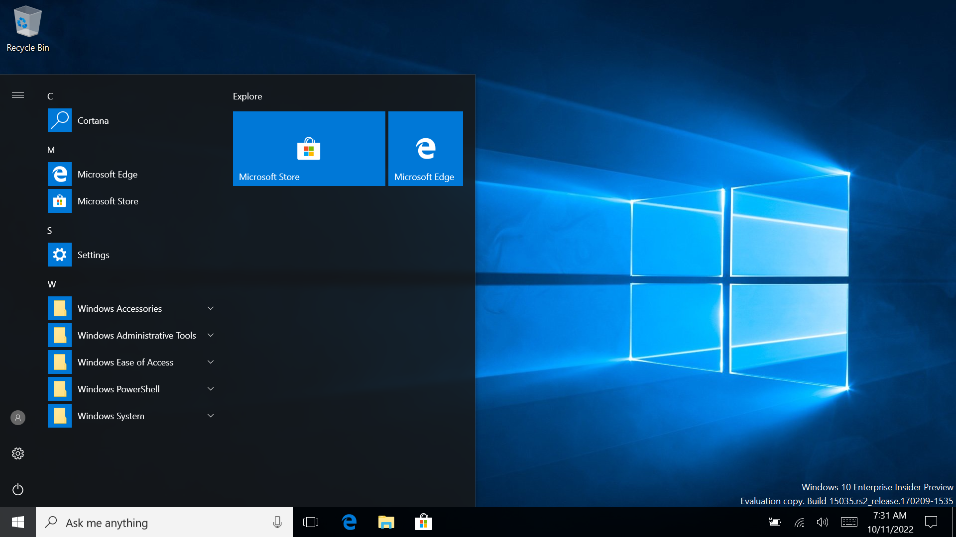The image size is (956, 537).
Task: Click the microphone icon in search box
Action: [277, 522]
